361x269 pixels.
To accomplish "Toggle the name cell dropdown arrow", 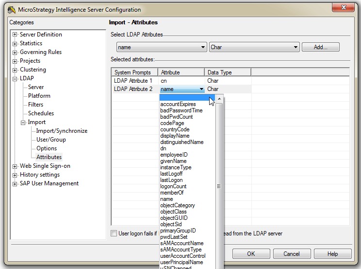I will pos(201,89).
